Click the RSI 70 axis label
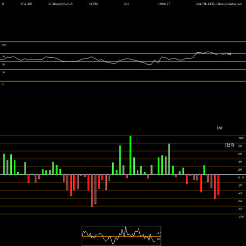The image size is (246, 246). (3, 57)
